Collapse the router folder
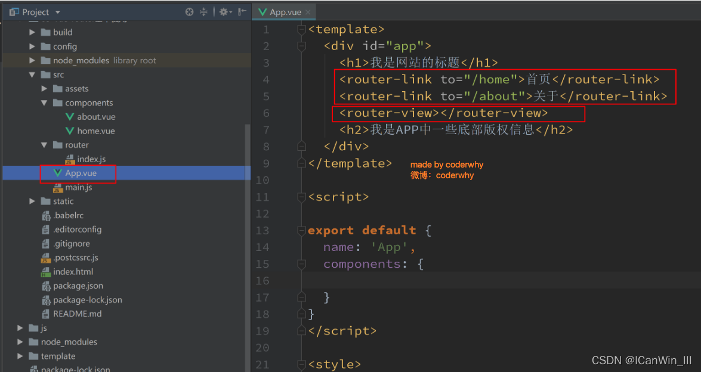Viewport: 701px width, 372px height. pyautogui.click(x=44, y=145)
